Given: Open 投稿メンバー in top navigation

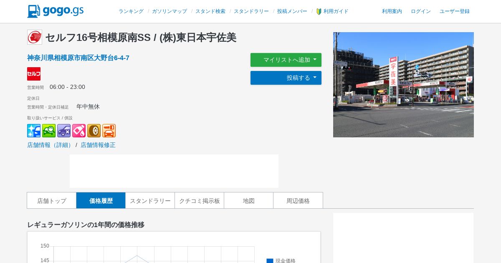Looking at the screenshot, I should (292, 11).
